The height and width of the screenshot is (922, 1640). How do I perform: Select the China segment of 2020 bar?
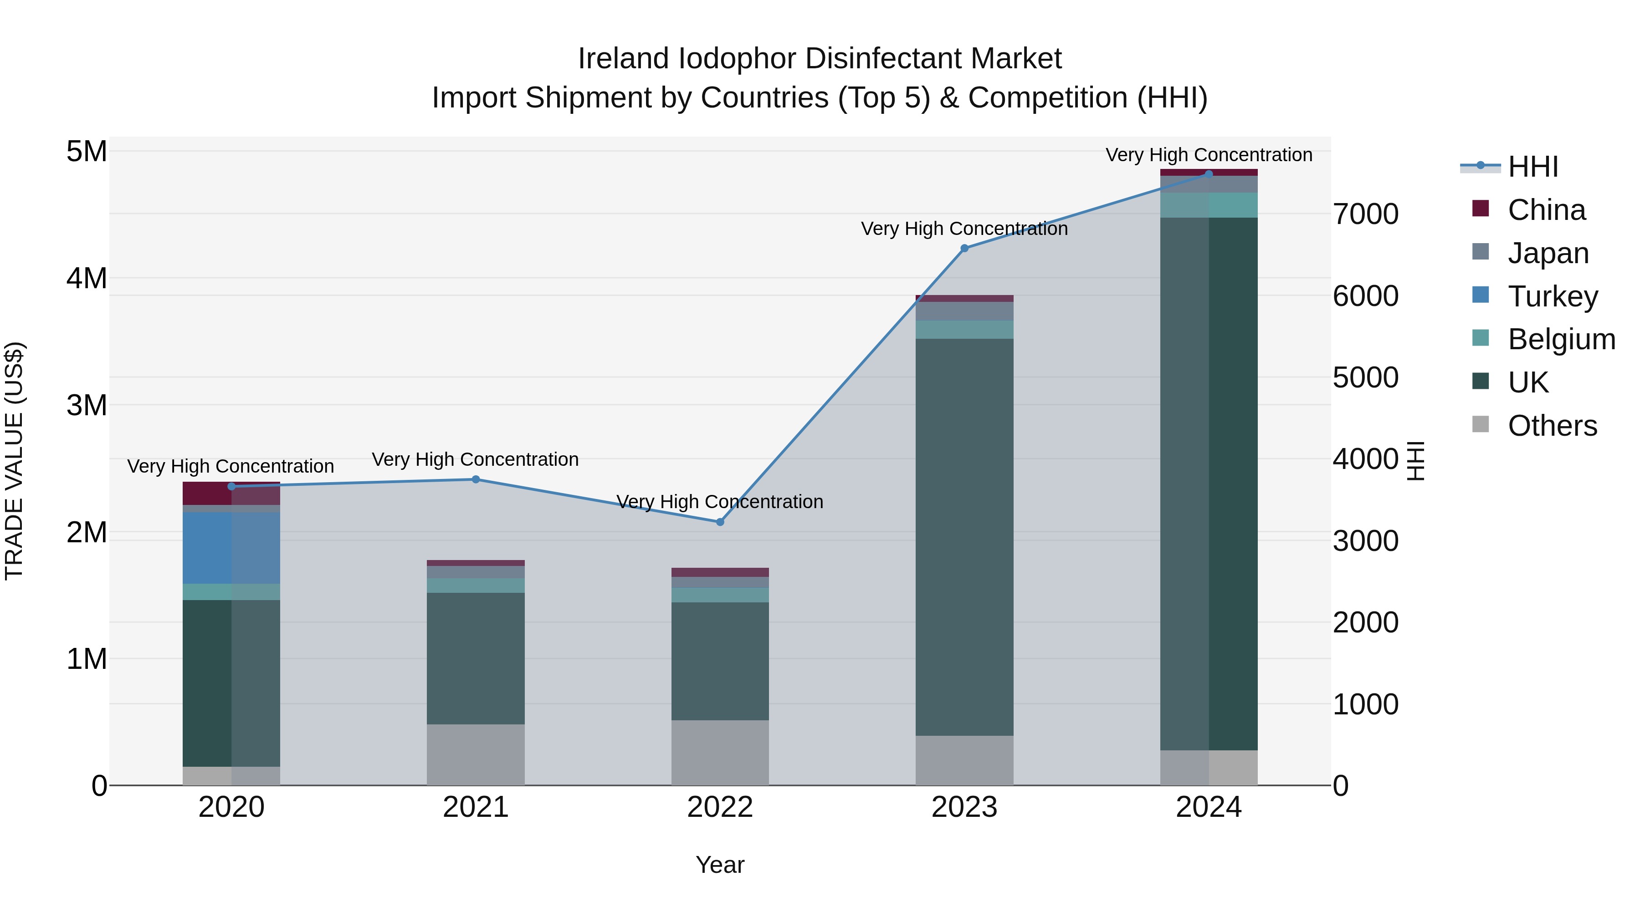[x=232, y=494]
